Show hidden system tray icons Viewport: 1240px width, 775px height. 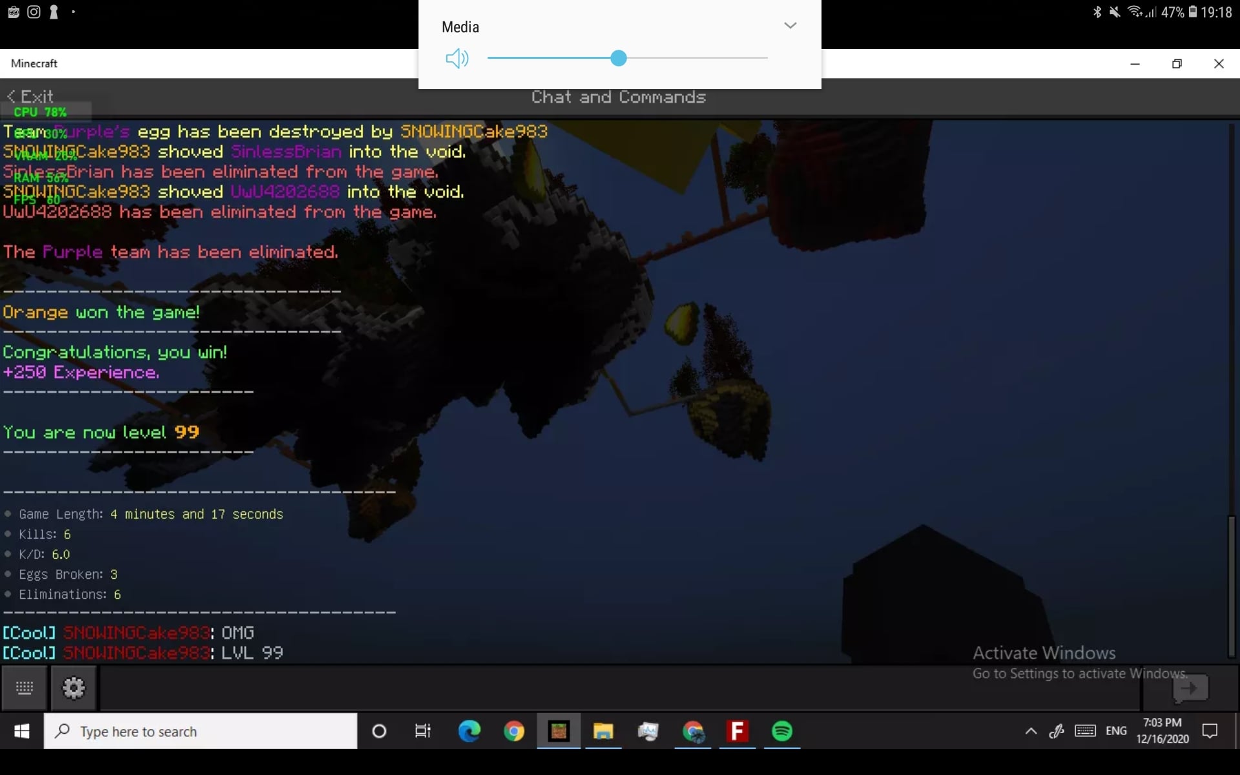tap(1031, 731)
